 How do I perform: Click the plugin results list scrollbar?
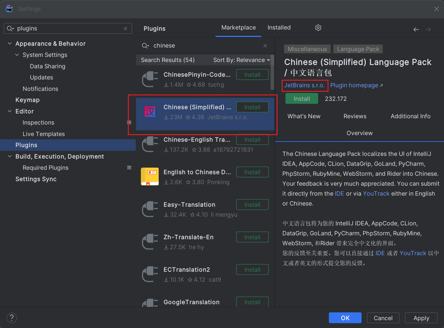tap(272, 72)
